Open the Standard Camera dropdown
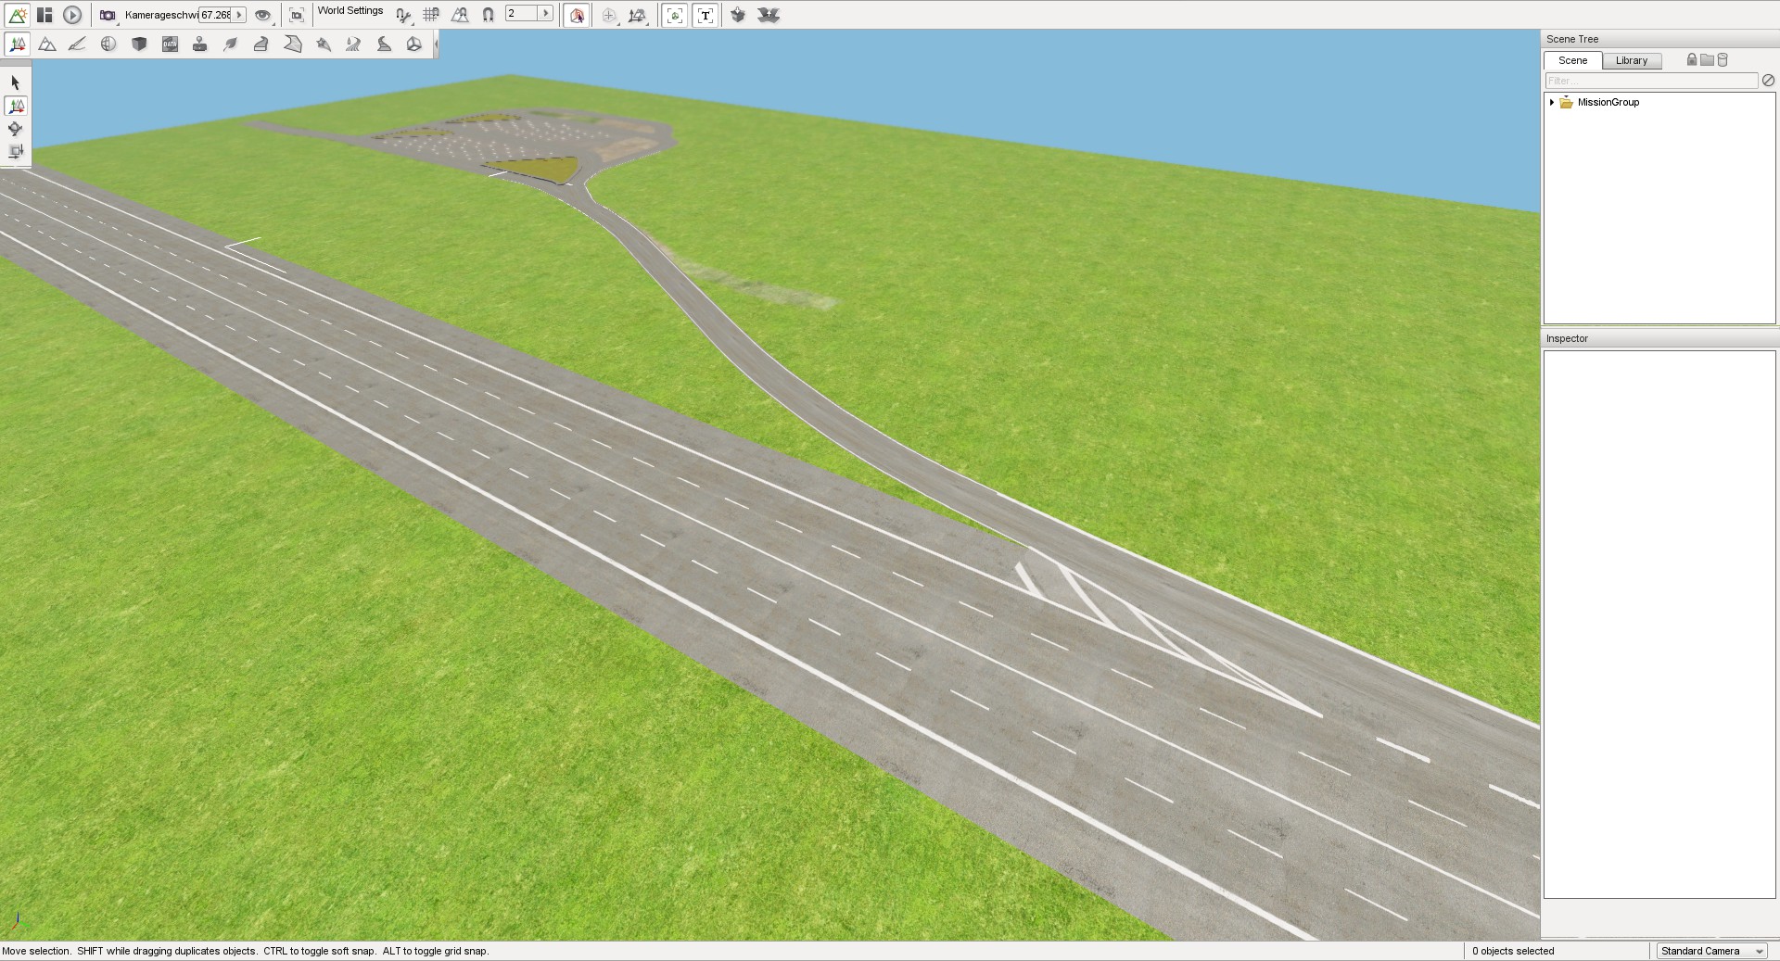This screenshot has height=961, width=1780. click(1712, 951)
